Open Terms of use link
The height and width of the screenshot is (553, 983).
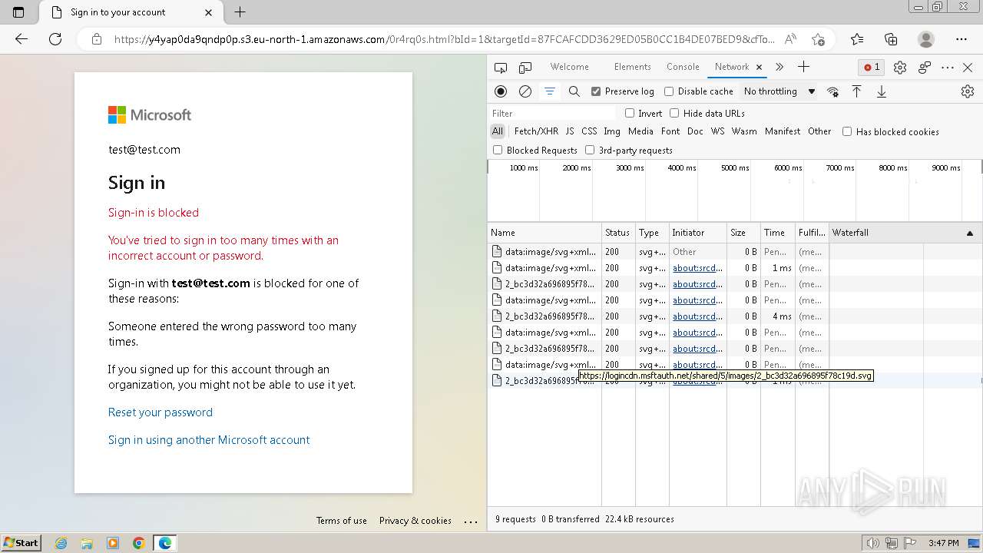342,521
